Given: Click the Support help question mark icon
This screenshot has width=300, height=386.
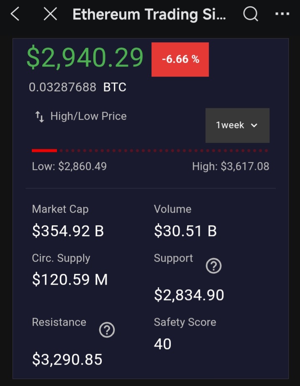Looking at the screenshot, I should [213, 266].
